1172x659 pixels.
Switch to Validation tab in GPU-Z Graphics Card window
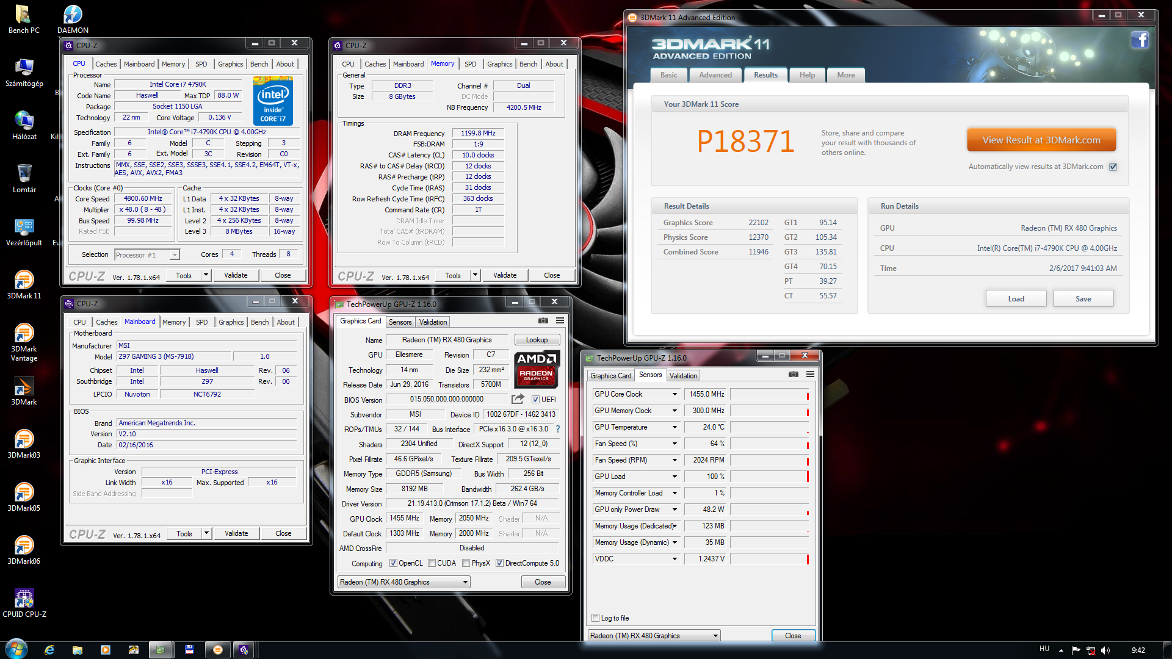(x=433, y=322)
